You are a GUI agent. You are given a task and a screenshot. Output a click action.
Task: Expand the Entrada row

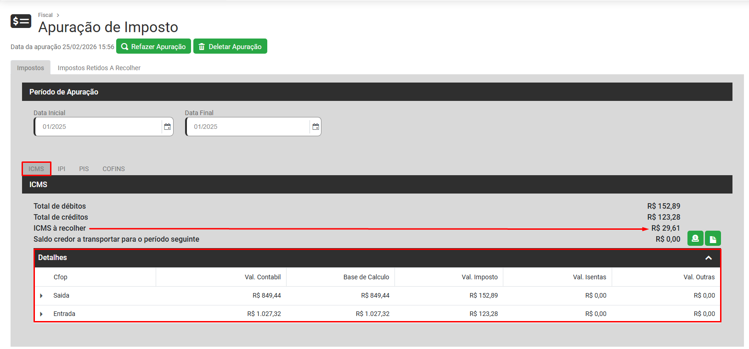41,314
